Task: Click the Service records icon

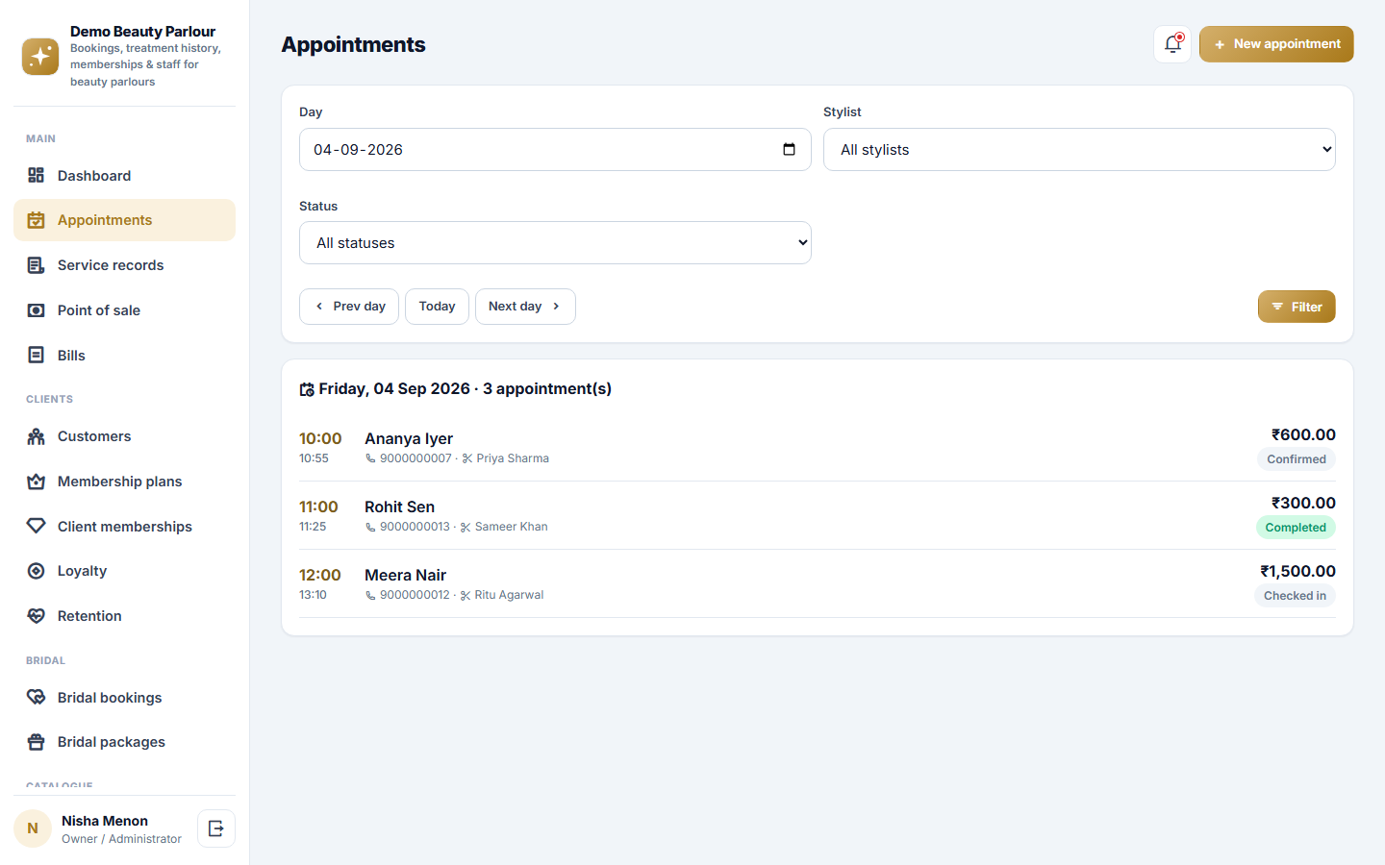Action: coord(37,265)
